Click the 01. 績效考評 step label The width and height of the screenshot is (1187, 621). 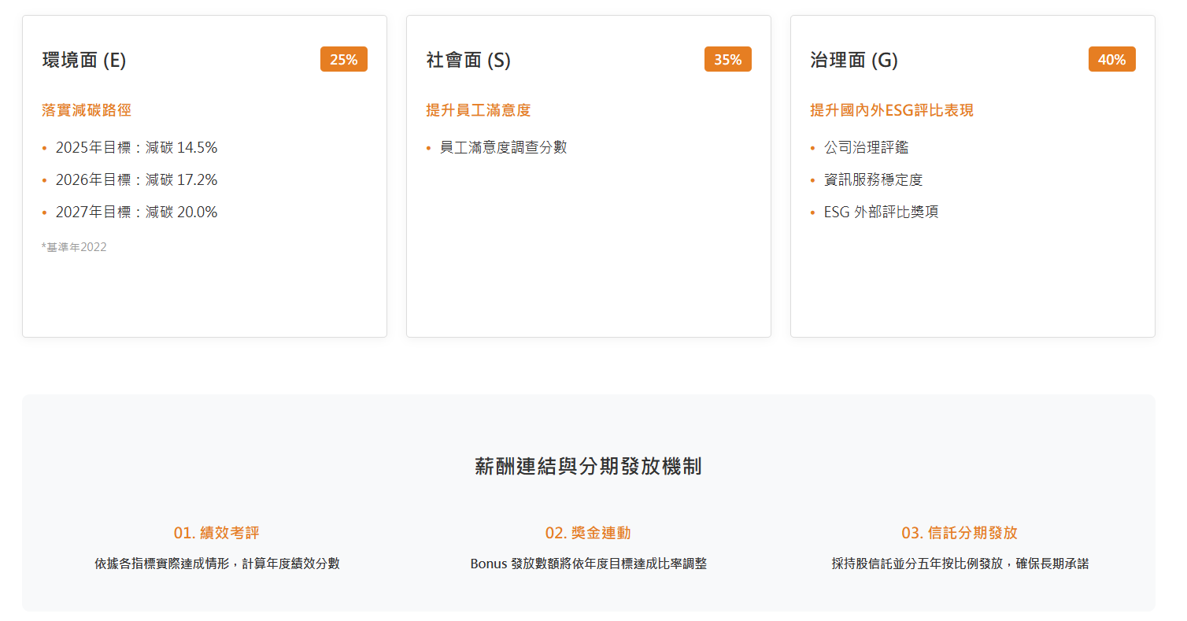pyautogui.click(x=214, y=532)
